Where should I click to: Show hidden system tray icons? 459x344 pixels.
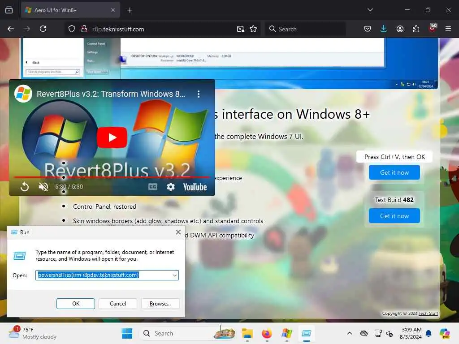pos(350,333)
